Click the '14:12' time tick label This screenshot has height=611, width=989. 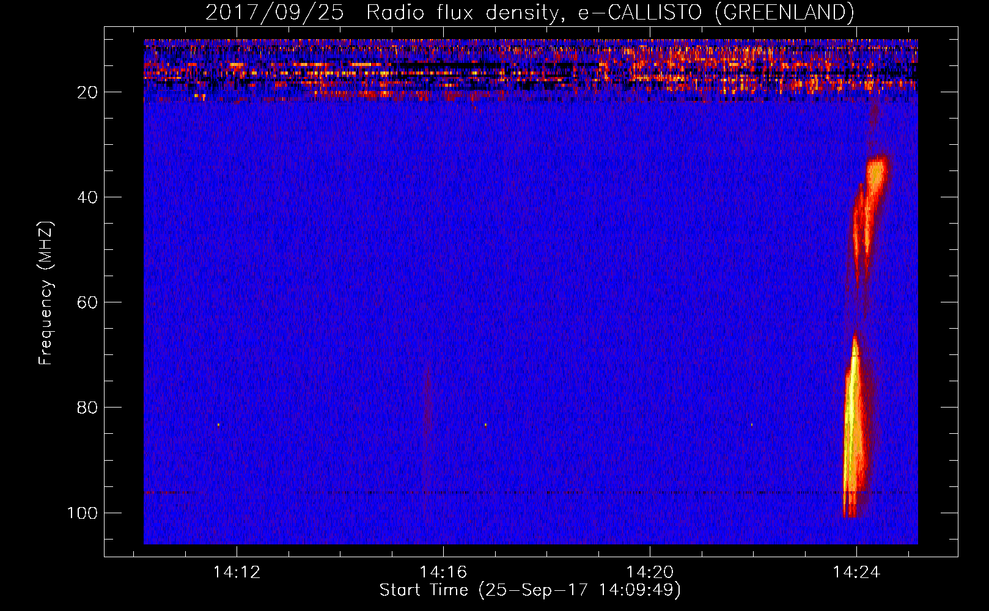pyautogui.click(x=237, y=572)
